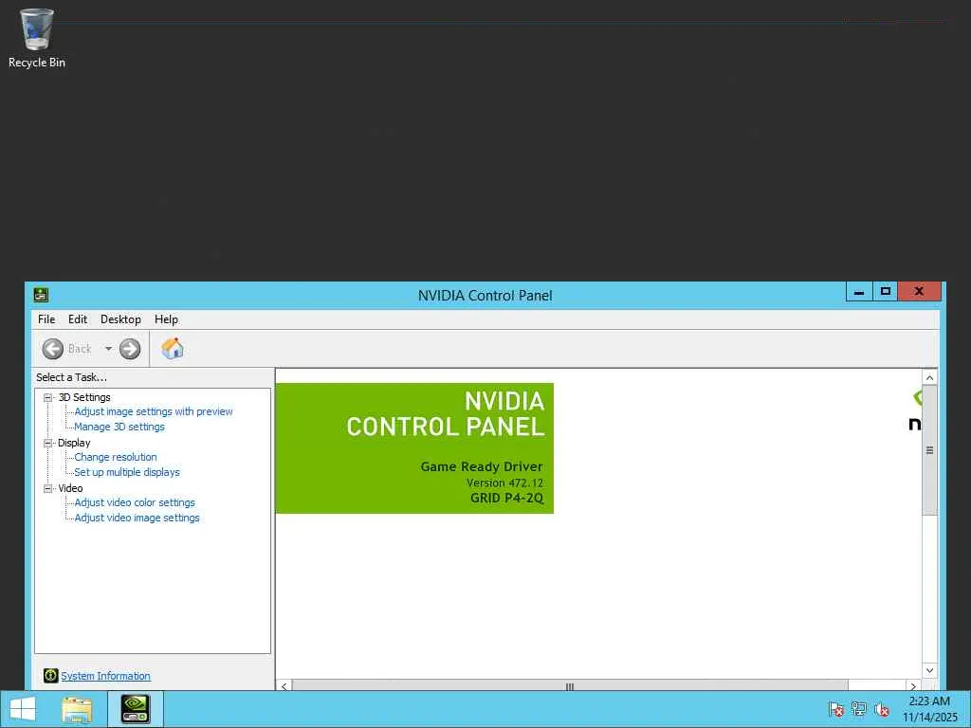Click the muted speaker tray icon
971x728 pixels.
[882, 709]
